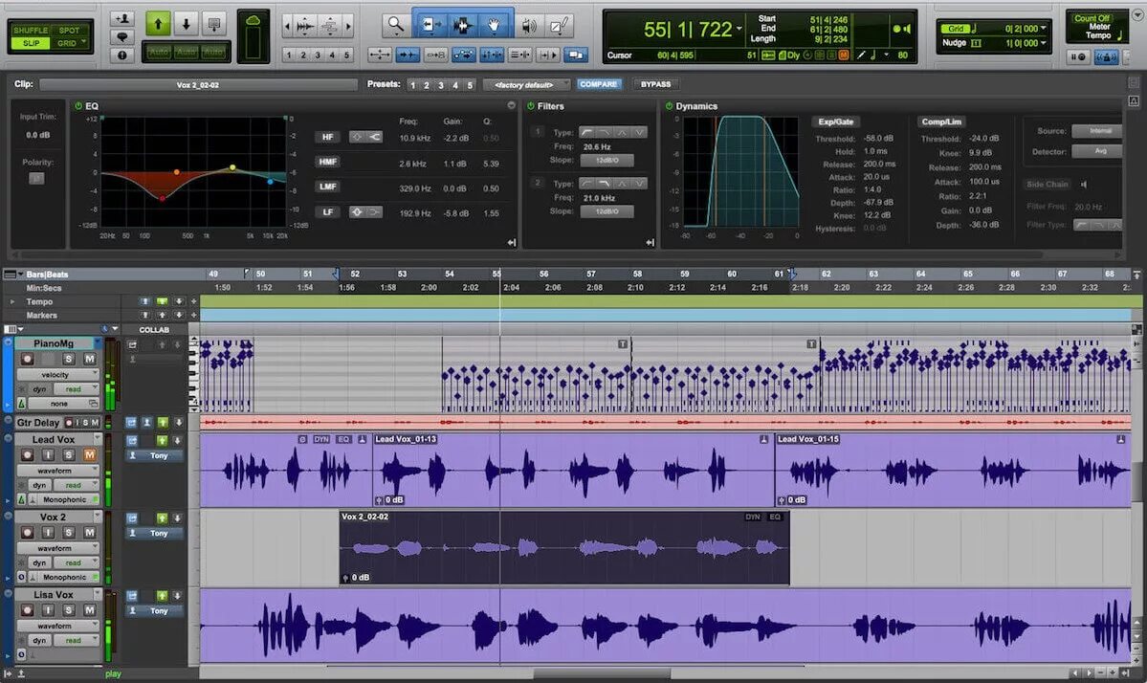Image resolution: width=1147 pixels, height=683 pixels.
Task: Select the Grabber hand tool
Action: coord(495,26)
